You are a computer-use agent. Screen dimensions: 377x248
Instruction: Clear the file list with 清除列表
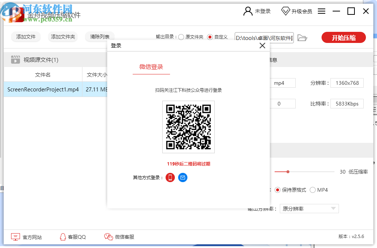coord(99,37)
